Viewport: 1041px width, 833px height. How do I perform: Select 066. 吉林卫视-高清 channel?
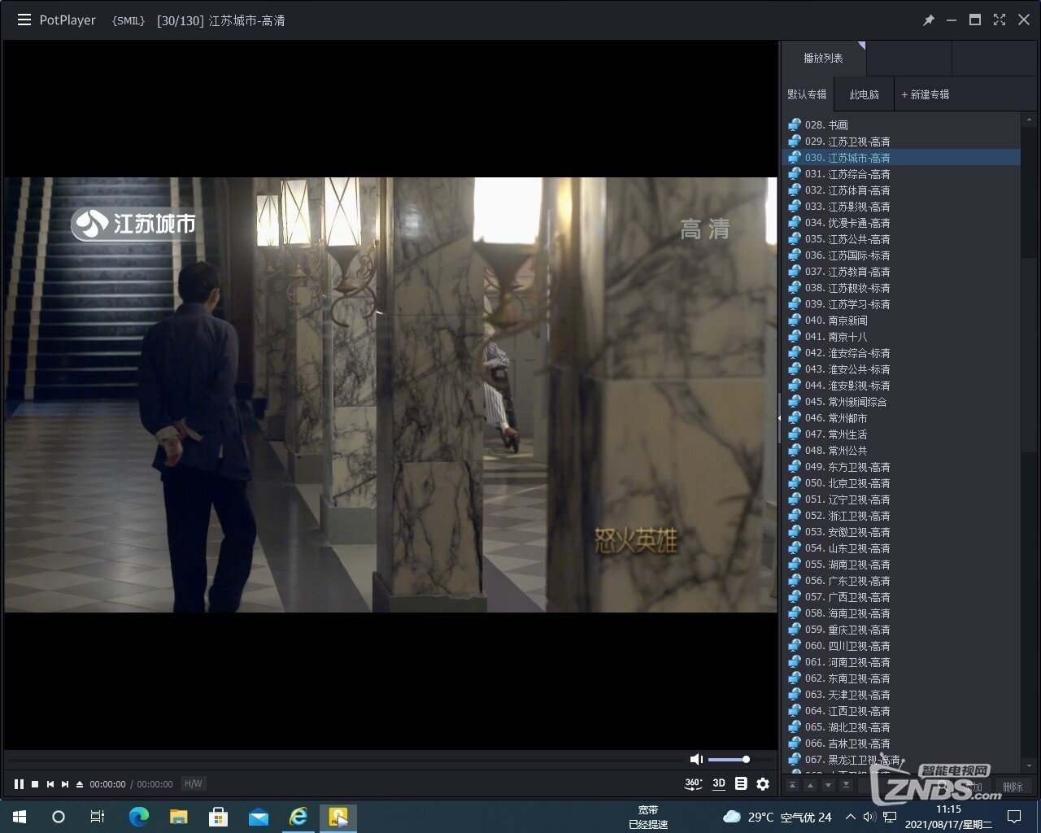(x=901, y=744)
